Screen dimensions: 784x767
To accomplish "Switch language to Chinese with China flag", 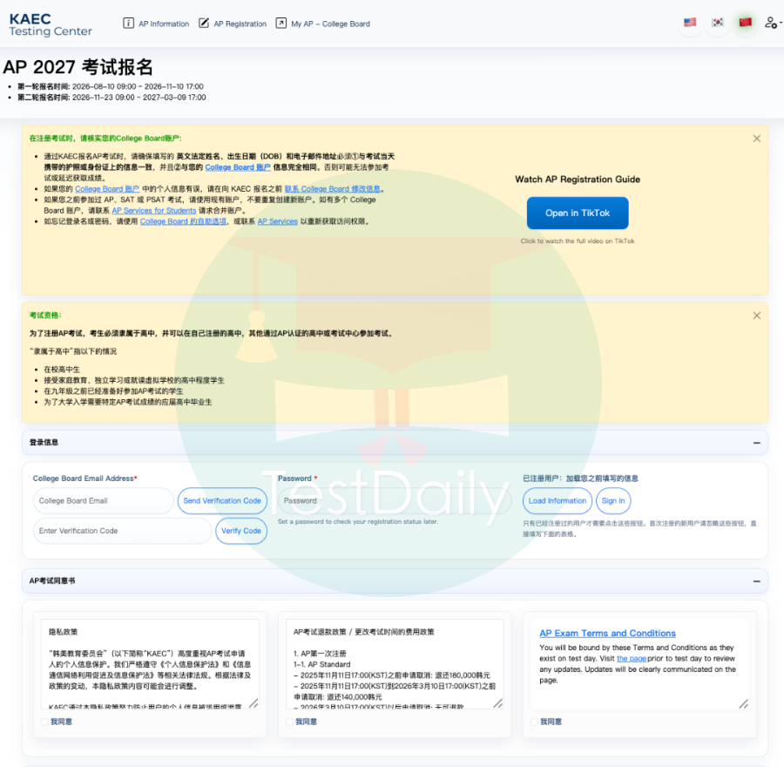I will [746, 23].
